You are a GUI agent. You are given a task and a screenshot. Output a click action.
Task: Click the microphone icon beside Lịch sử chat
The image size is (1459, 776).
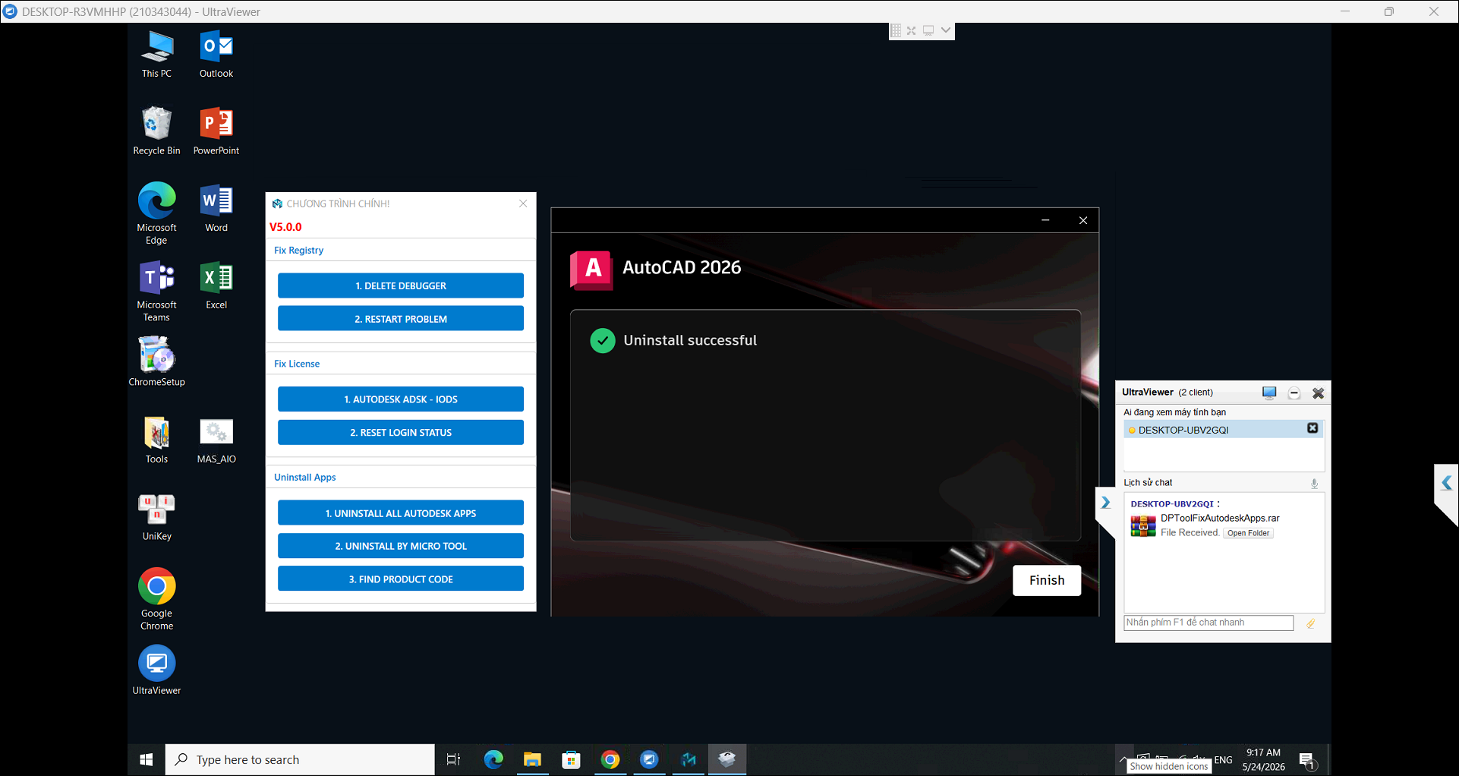click(1314, 484)
